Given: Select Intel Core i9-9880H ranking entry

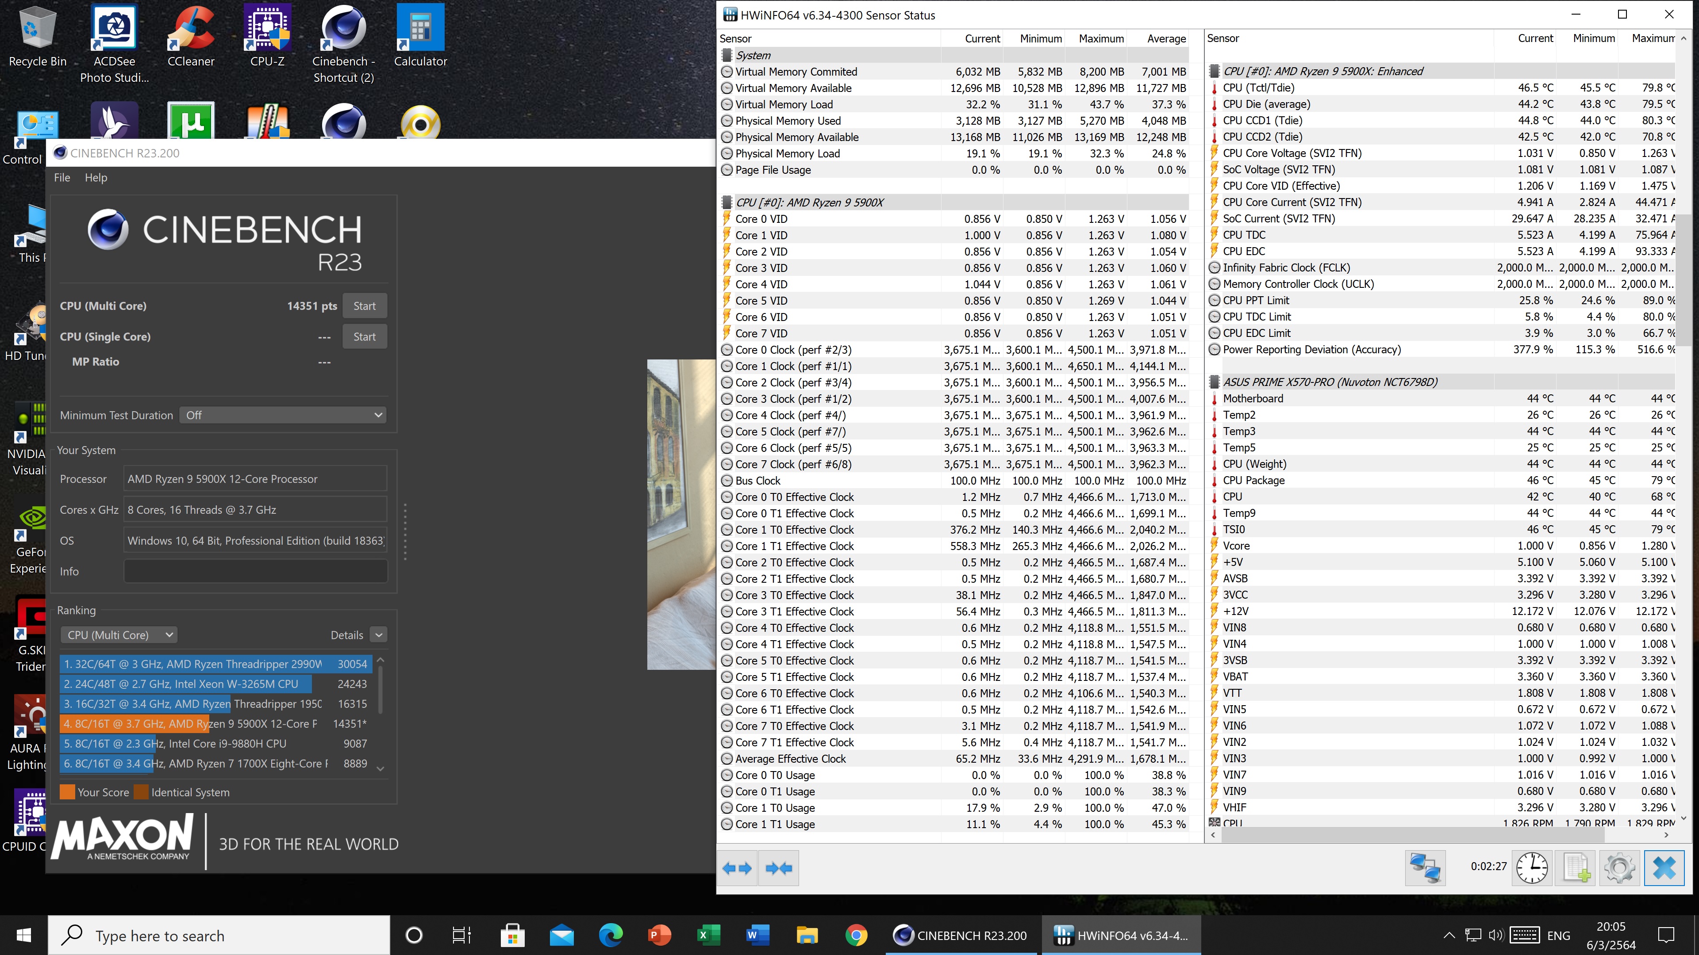Looking at the screenshot, I should (216, 743).
